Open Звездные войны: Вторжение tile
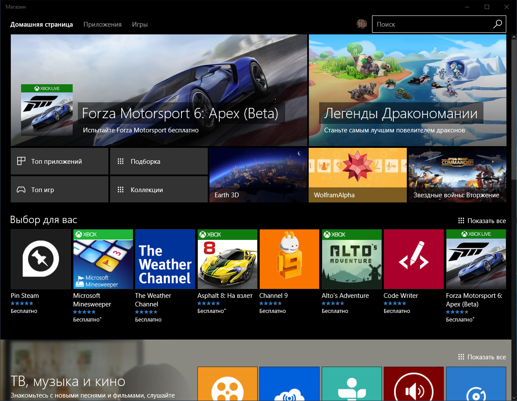The image size is (517, 401). coord(457,175)
